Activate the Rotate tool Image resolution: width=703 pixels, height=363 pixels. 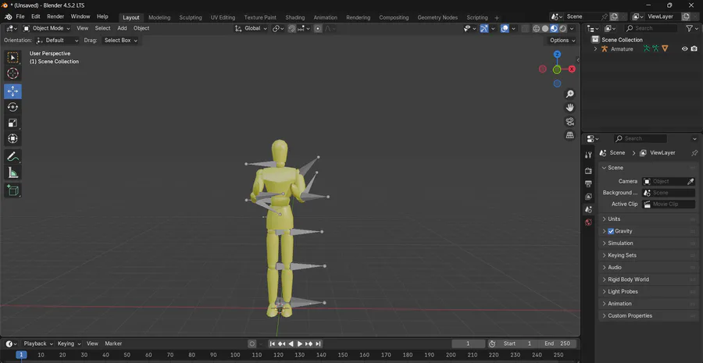click(12, 107)
